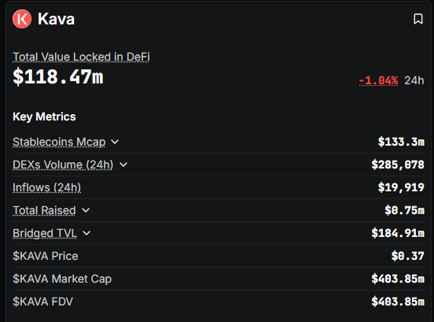Image resolution: width=434 pixels, height=322 pixels.
Task: Click the $KAVA FDV row
Action: point(219,302)
